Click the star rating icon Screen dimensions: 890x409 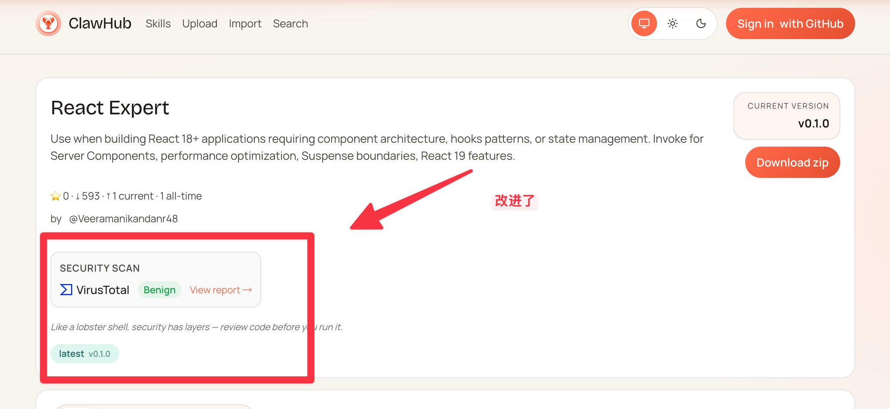coord(56,196)
